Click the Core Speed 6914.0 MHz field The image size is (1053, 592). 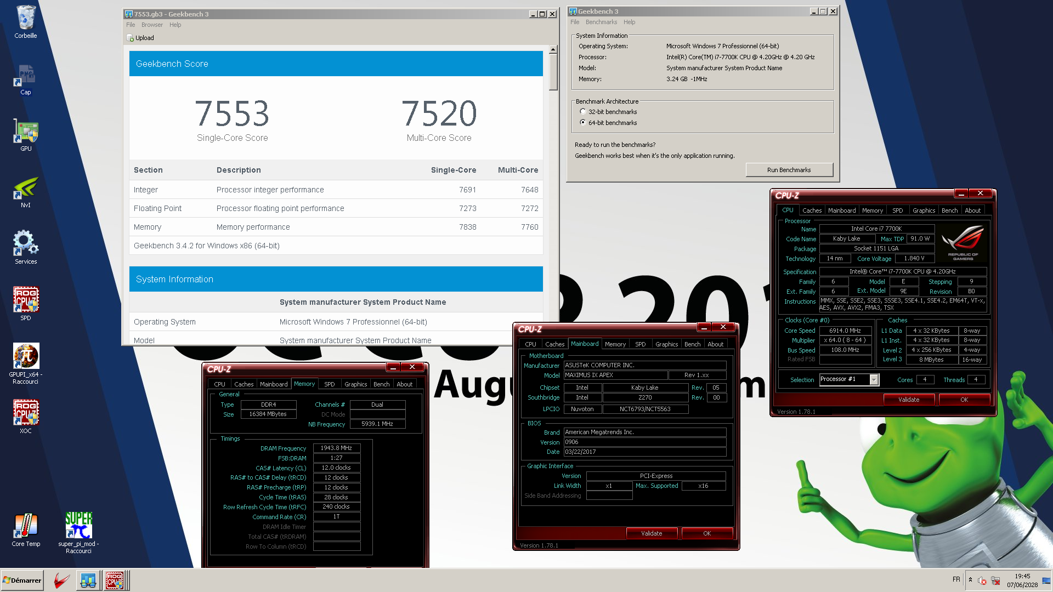coord(845,331)
